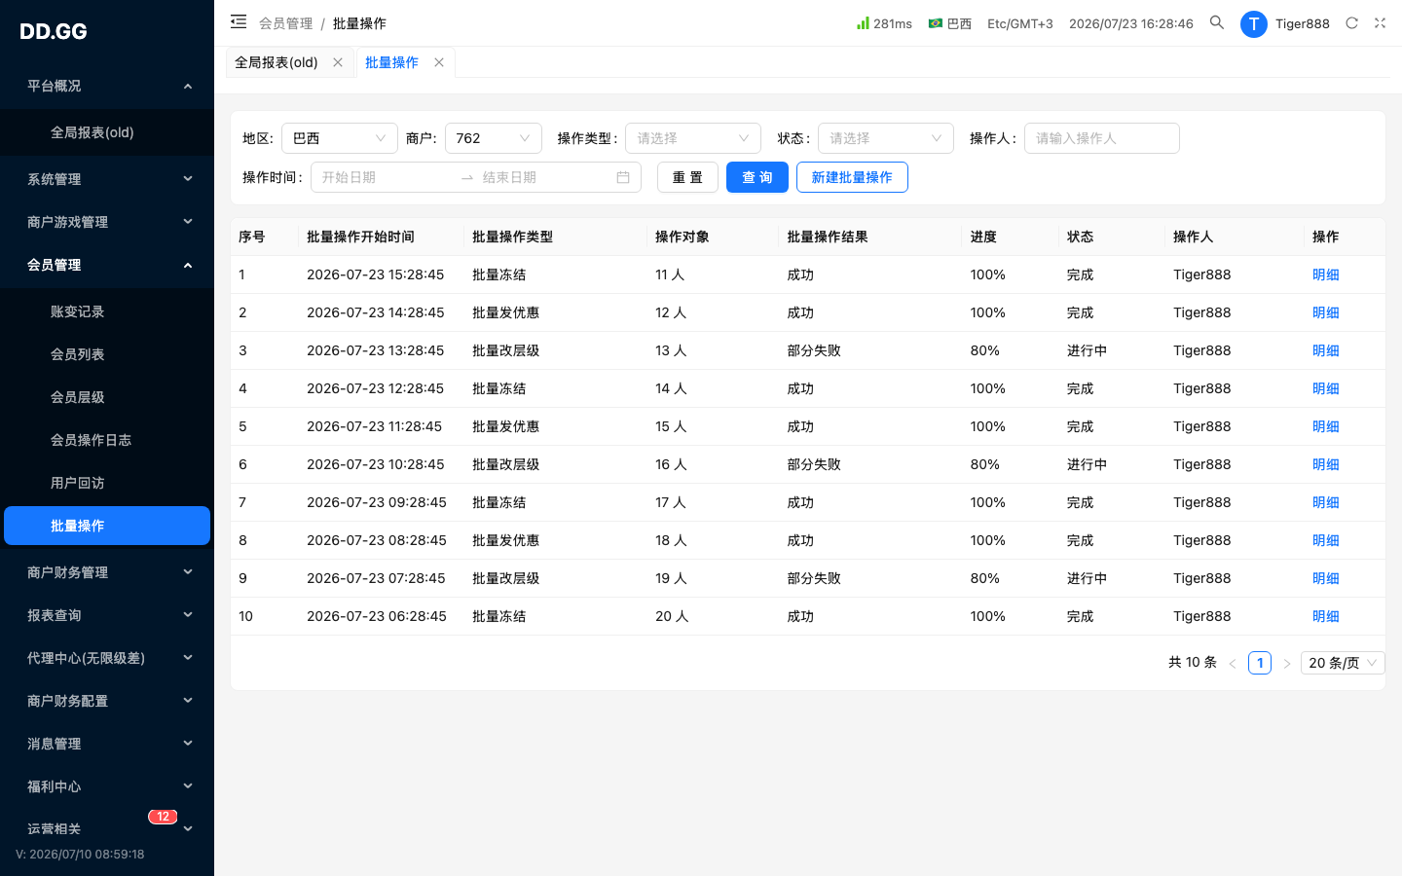Open 明细 for row 1 (11 人)
This screenshot has height=876, width=1402.
pos(1326,274)
